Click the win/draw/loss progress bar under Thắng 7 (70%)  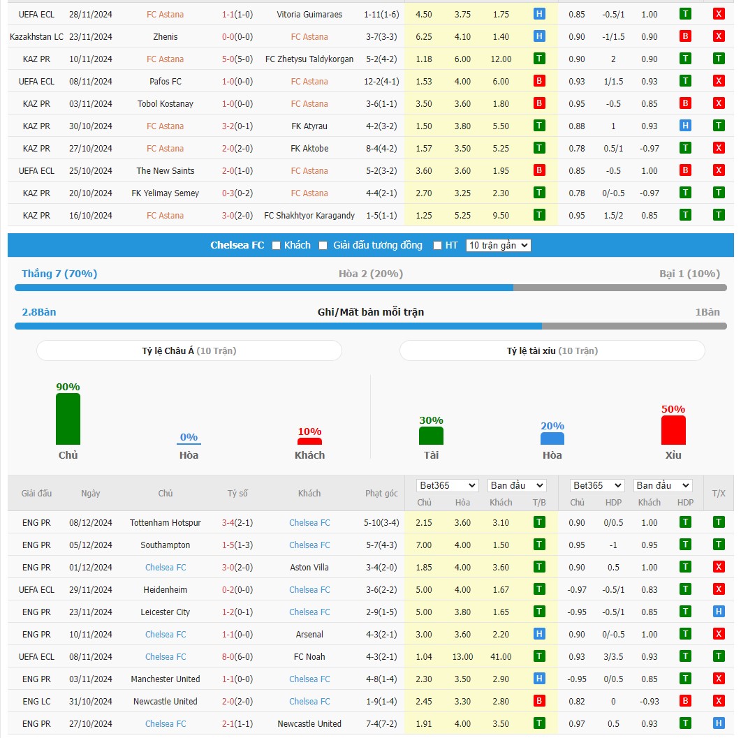click(370, 288)
